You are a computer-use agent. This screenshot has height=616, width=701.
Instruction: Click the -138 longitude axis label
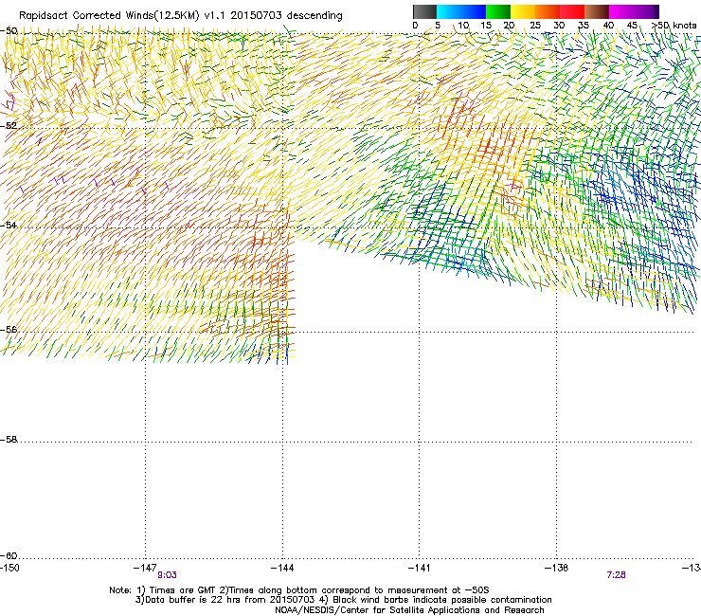(x=556, y=568)
